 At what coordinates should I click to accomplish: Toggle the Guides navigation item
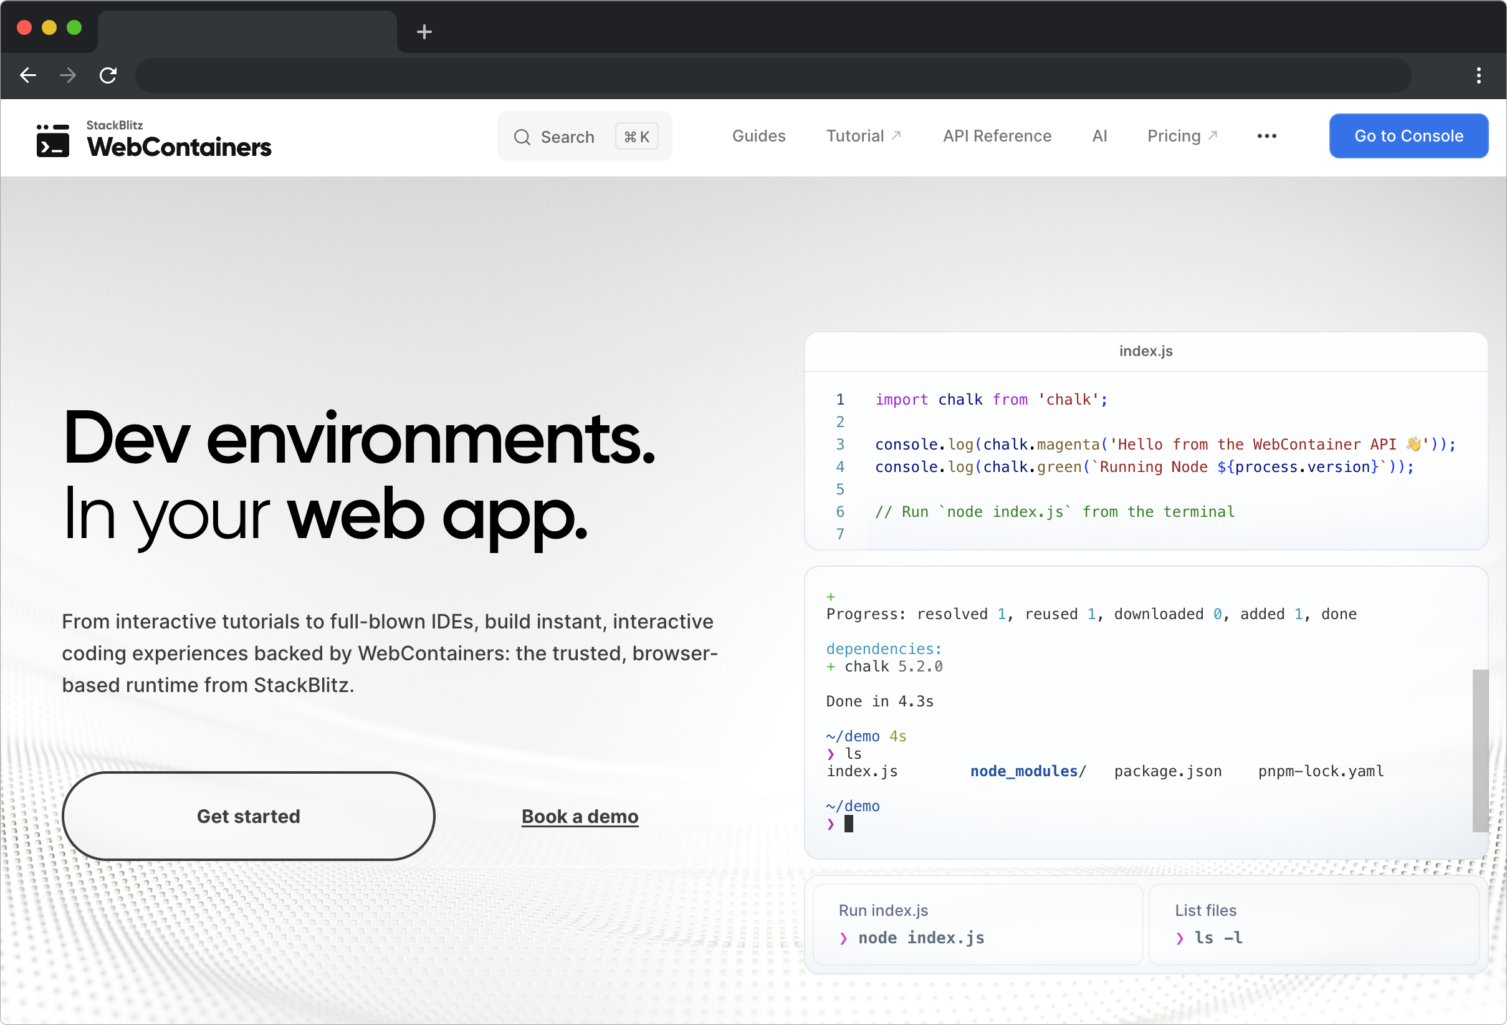click(x=758, y=136)
